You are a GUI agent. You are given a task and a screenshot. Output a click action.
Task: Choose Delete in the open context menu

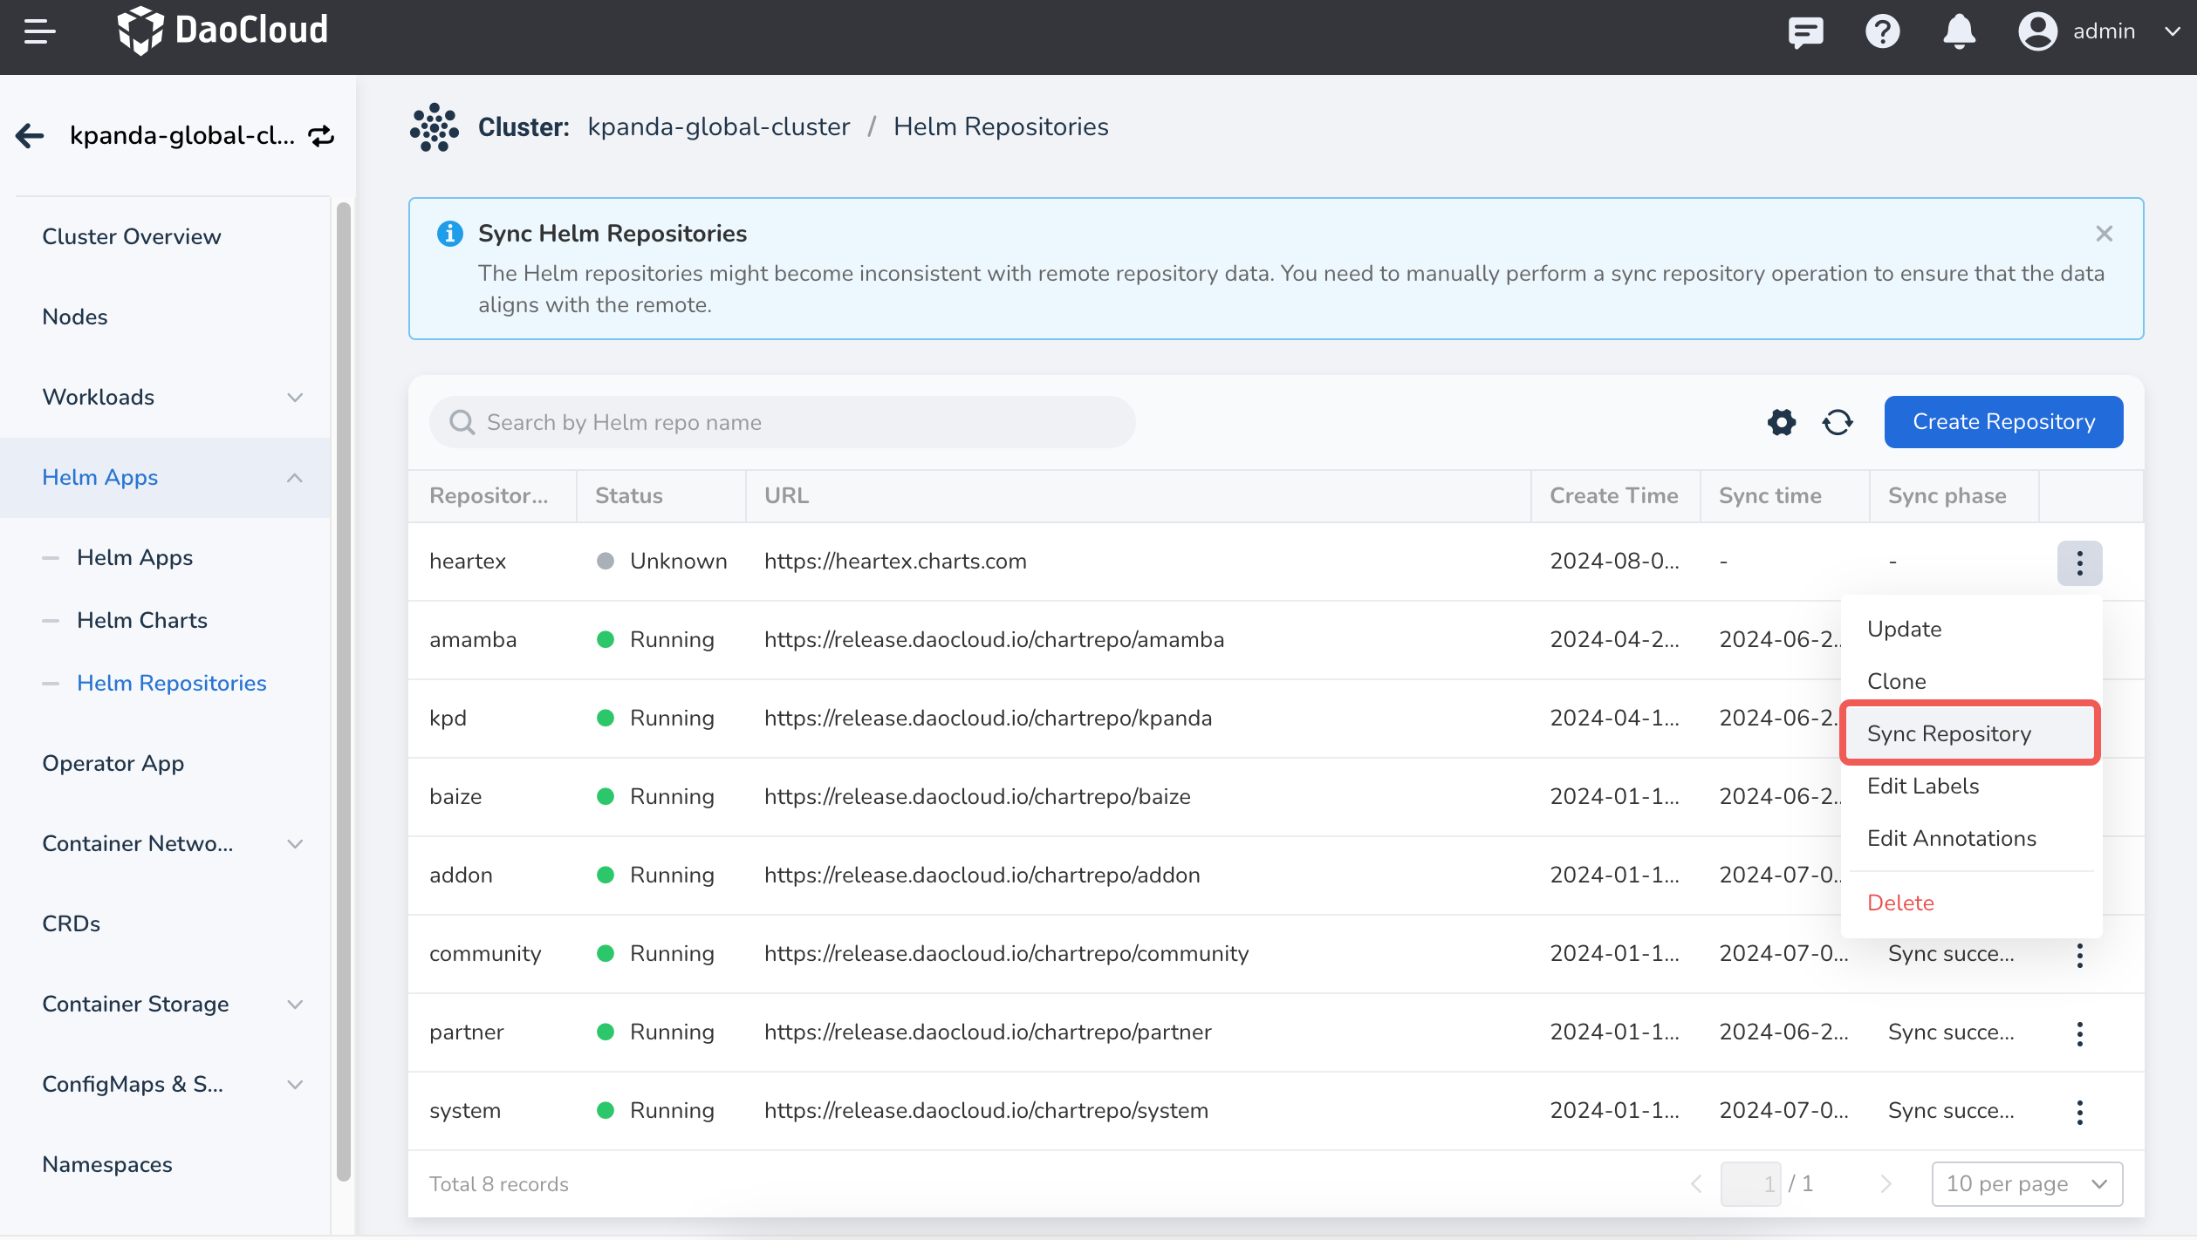click(x=1900, y=903)
